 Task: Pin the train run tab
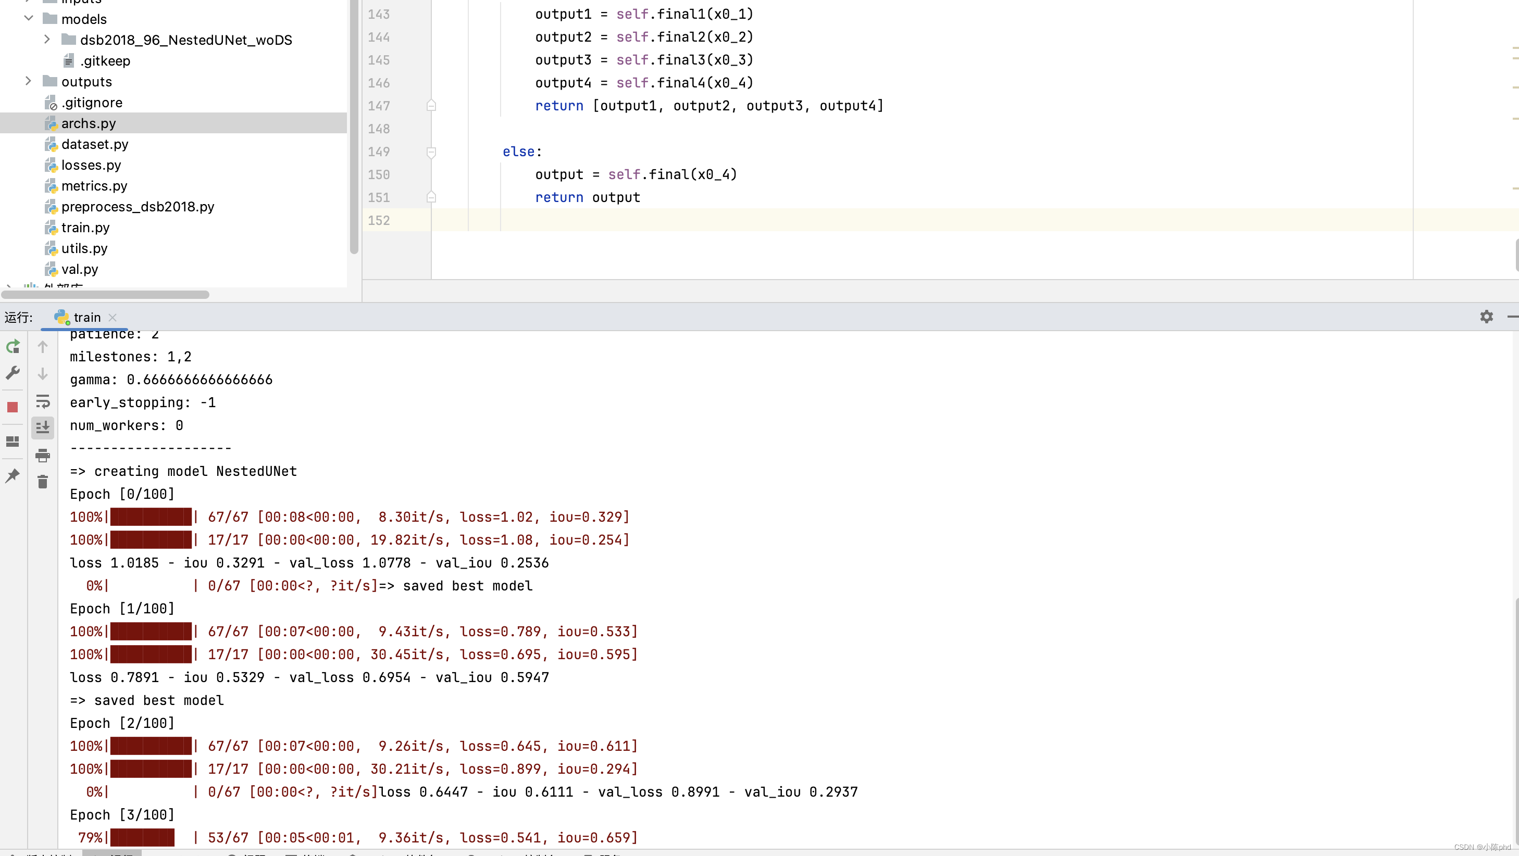pyautogui.click(x=13, y=476)
